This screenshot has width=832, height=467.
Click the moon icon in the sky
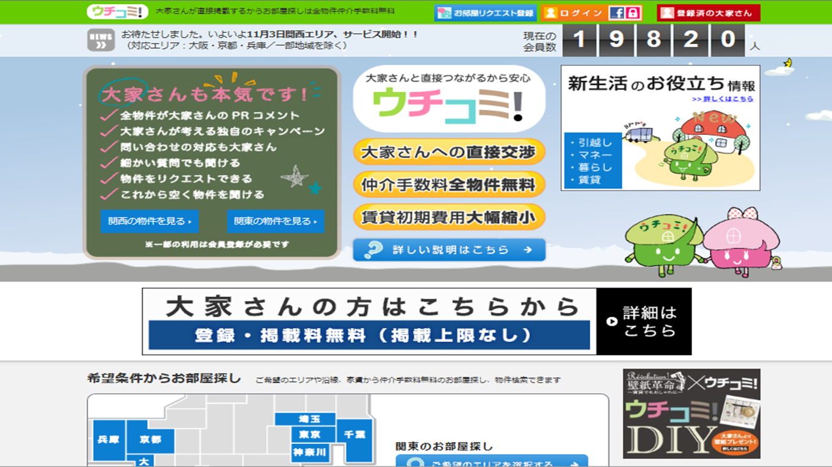click(x=788, y=62)
